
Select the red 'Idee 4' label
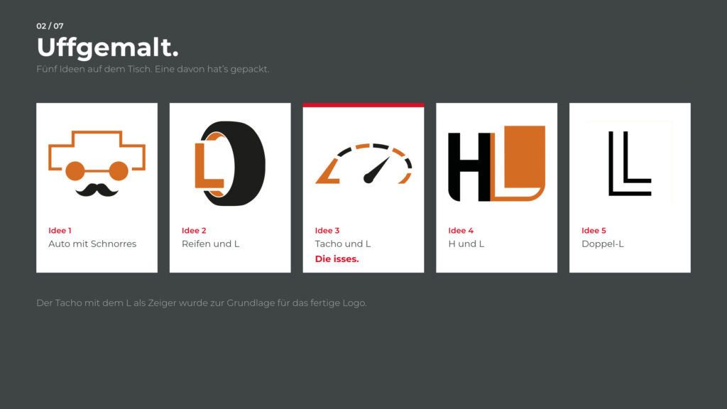[461, 231]
